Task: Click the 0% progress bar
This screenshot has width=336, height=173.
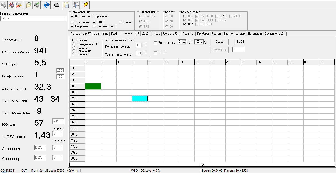Action: click(x=202, y=165)
